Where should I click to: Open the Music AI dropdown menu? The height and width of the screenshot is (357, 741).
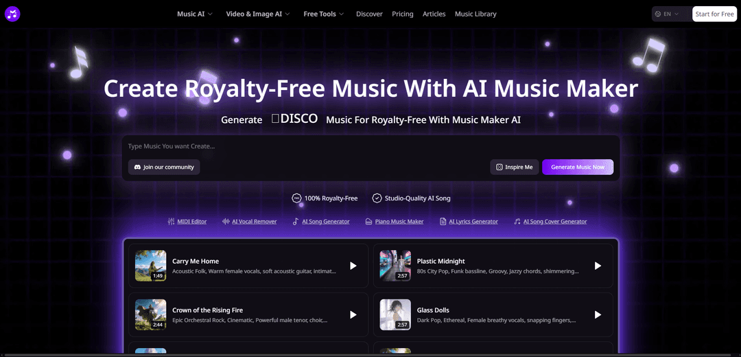coord(195,14)
